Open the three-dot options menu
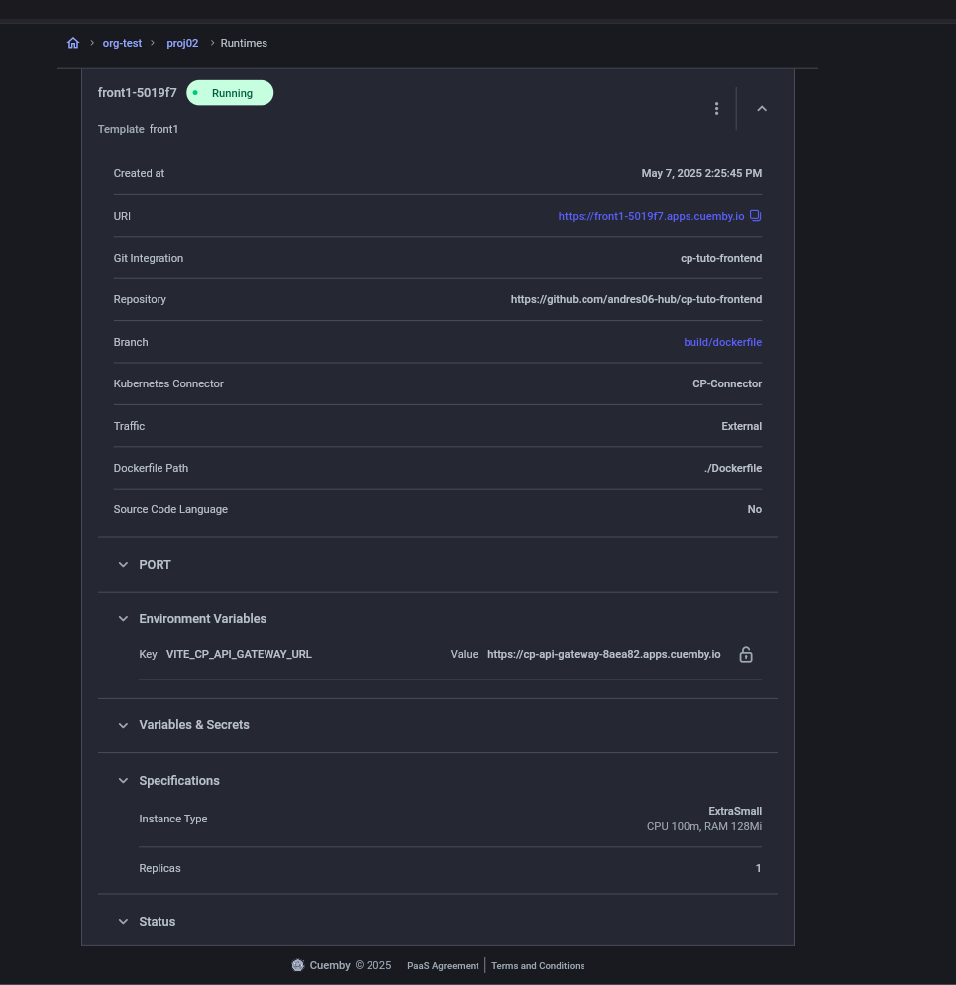 coord(716,108)
